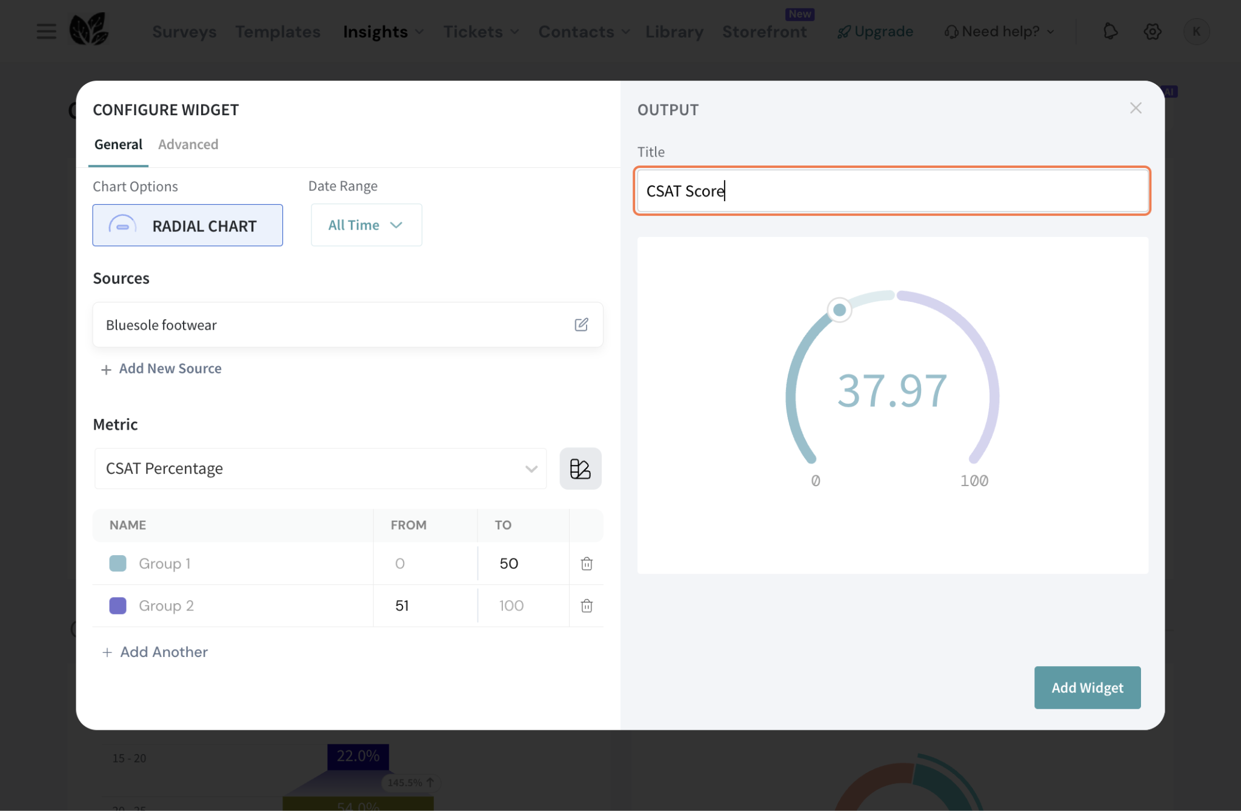1241x811 pixels.
Task: Click the edit icon for Bluesole footwear source
Action: (581, 325)
